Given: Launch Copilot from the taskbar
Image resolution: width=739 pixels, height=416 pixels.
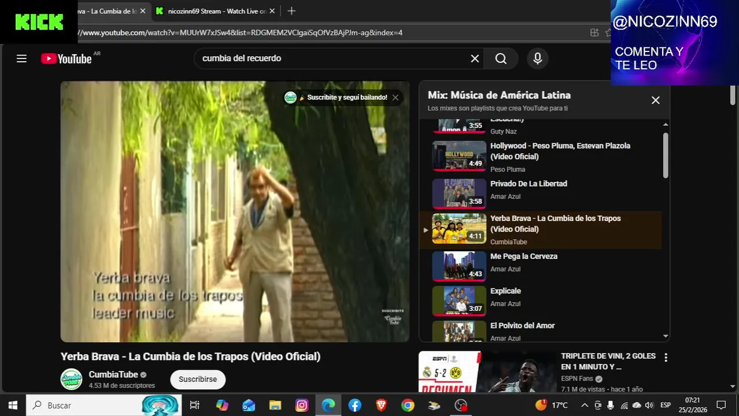Looking at the screenshot, I should pos(222,405).
